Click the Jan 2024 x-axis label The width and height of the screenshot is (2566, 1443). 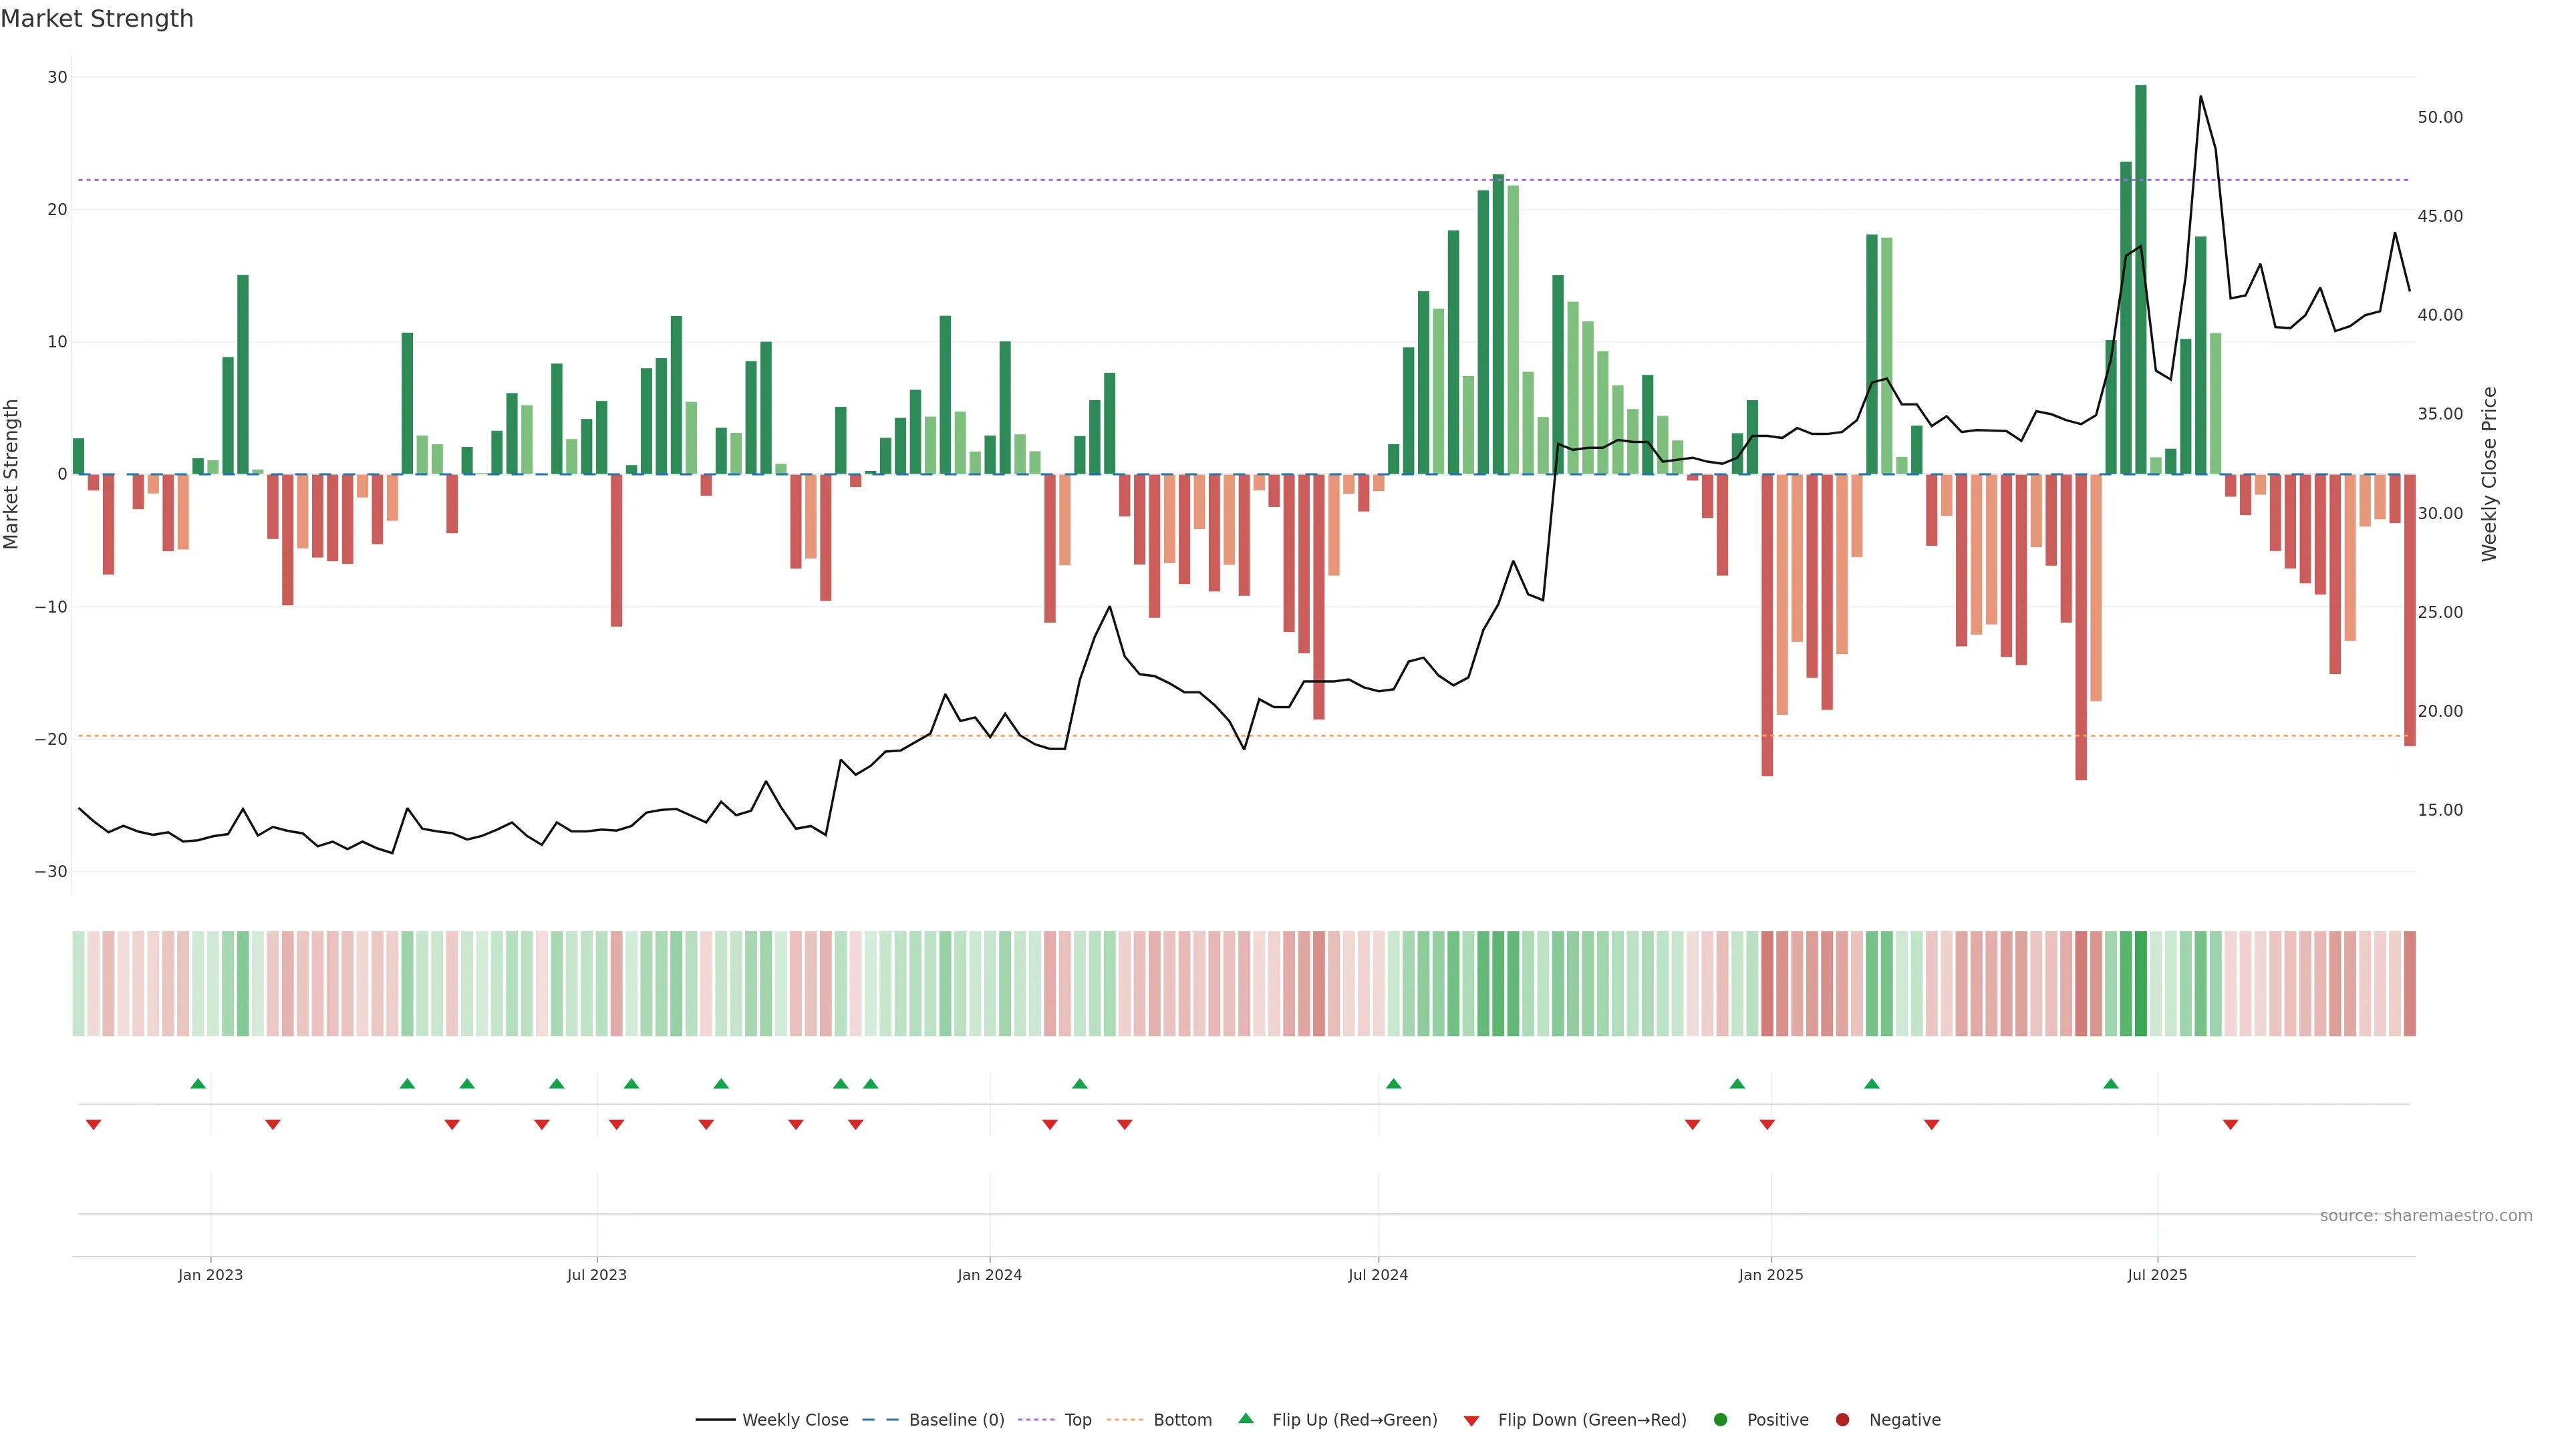(989, 1275)
